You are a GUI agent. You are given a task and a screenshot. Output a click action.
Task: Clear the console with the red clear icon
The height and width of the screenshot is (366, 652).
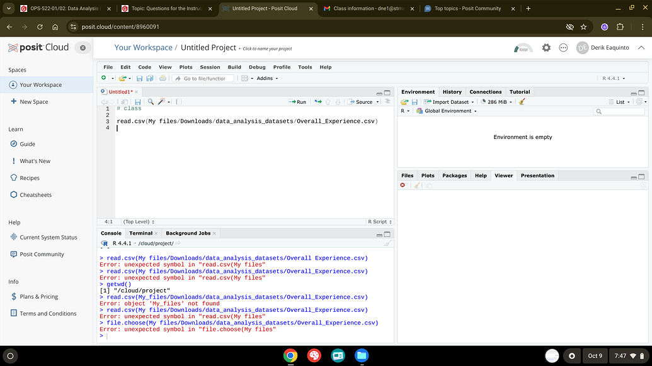point(403,185)
